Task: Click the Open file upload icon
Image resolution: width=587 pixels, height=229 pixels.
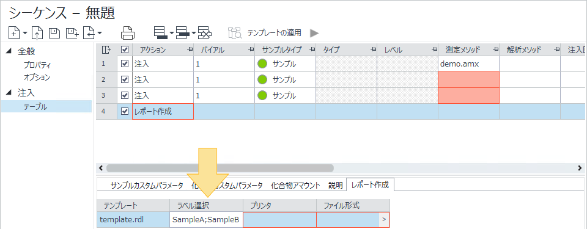Action: [37, 33]
